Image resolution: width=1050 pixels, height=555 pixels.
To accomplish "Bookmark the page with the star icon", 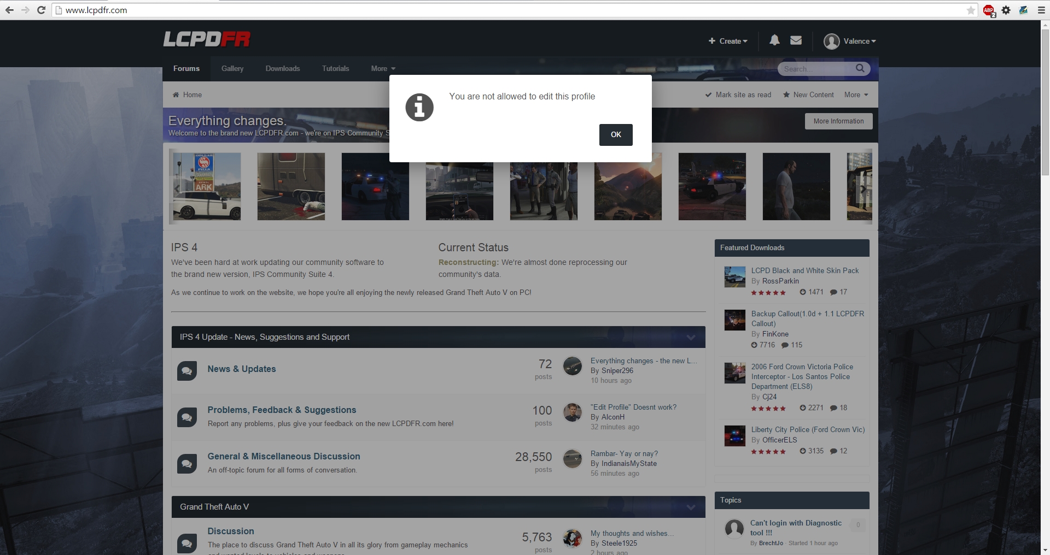I will [971, 10].
